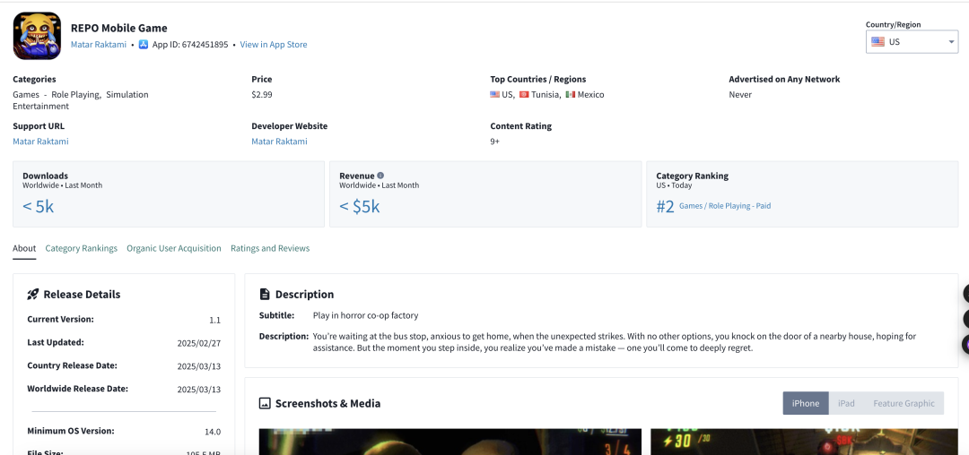
Task: Click the Games - Role Playing, Simulation category text
Action: (81, 95)
